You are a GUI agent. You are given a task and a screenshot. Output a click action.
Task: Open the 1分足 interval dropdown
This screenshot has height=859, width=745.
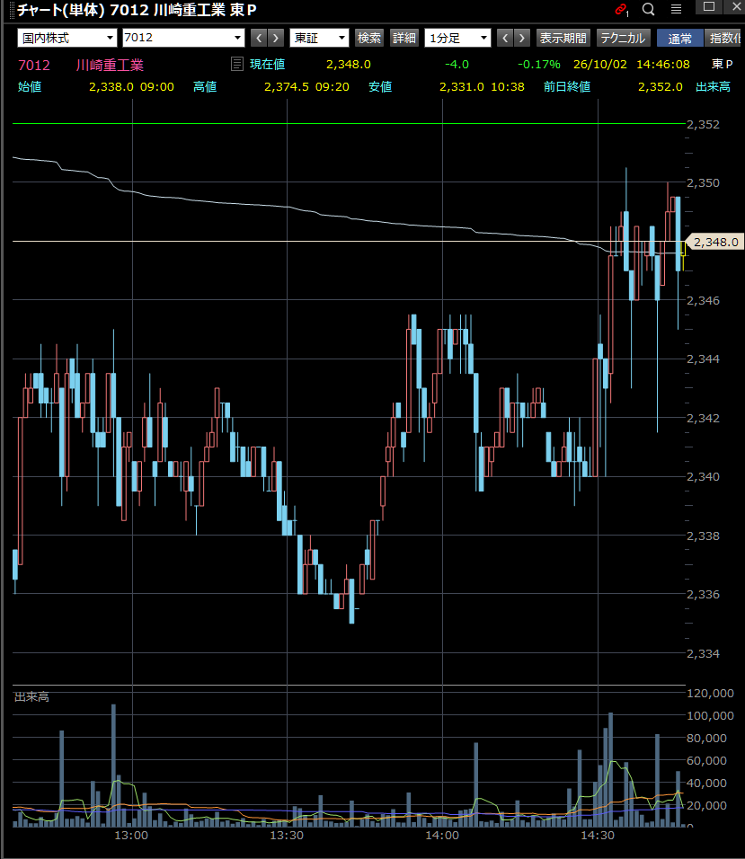point(457,38)
